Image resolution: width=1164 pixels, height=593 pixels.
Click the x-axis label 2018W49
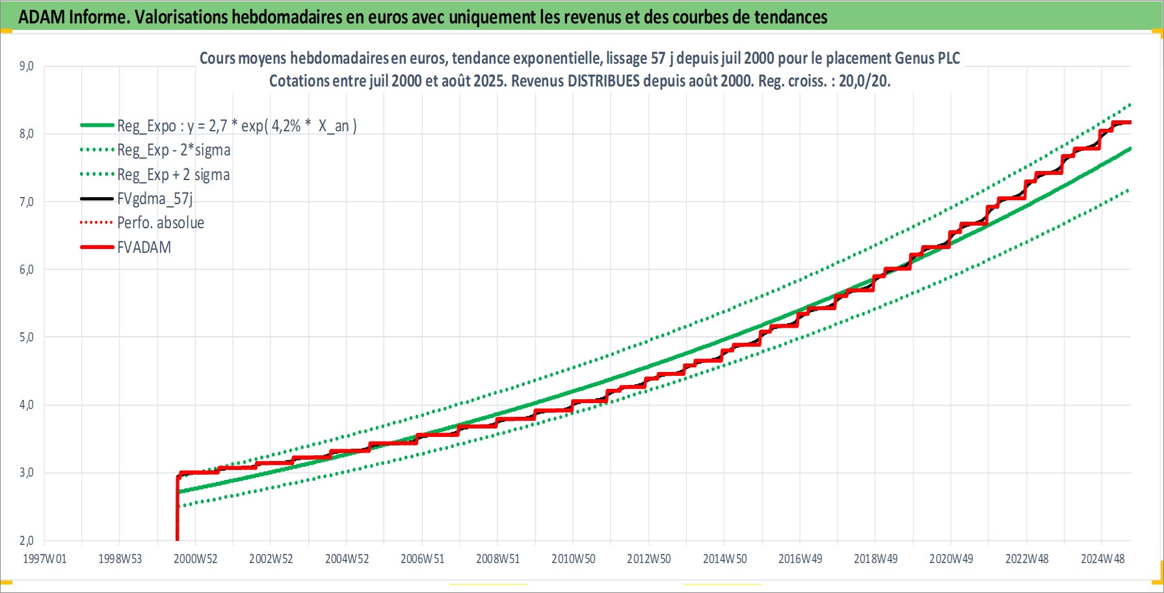click(876, 559)
